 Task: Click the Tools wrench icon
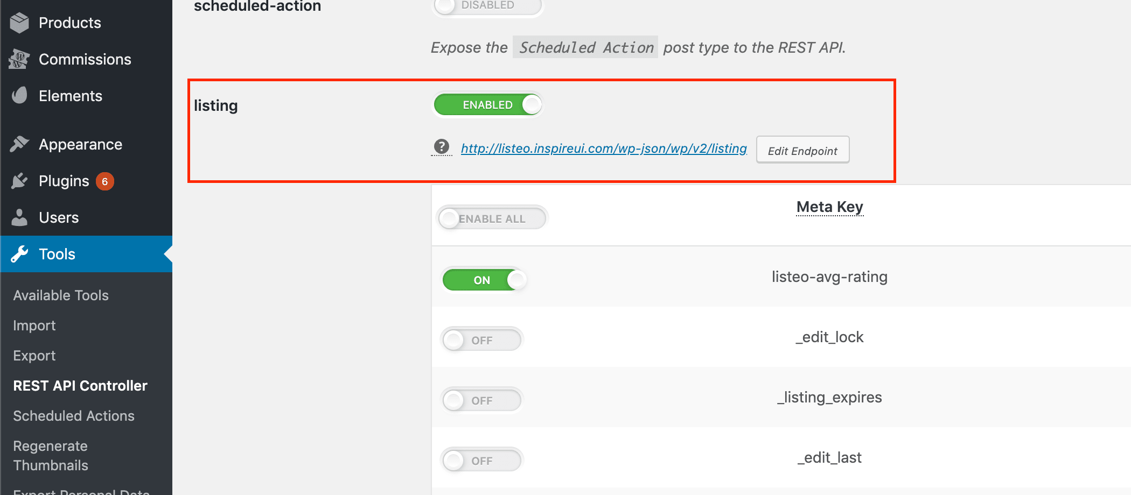click(x=19, y=254)
